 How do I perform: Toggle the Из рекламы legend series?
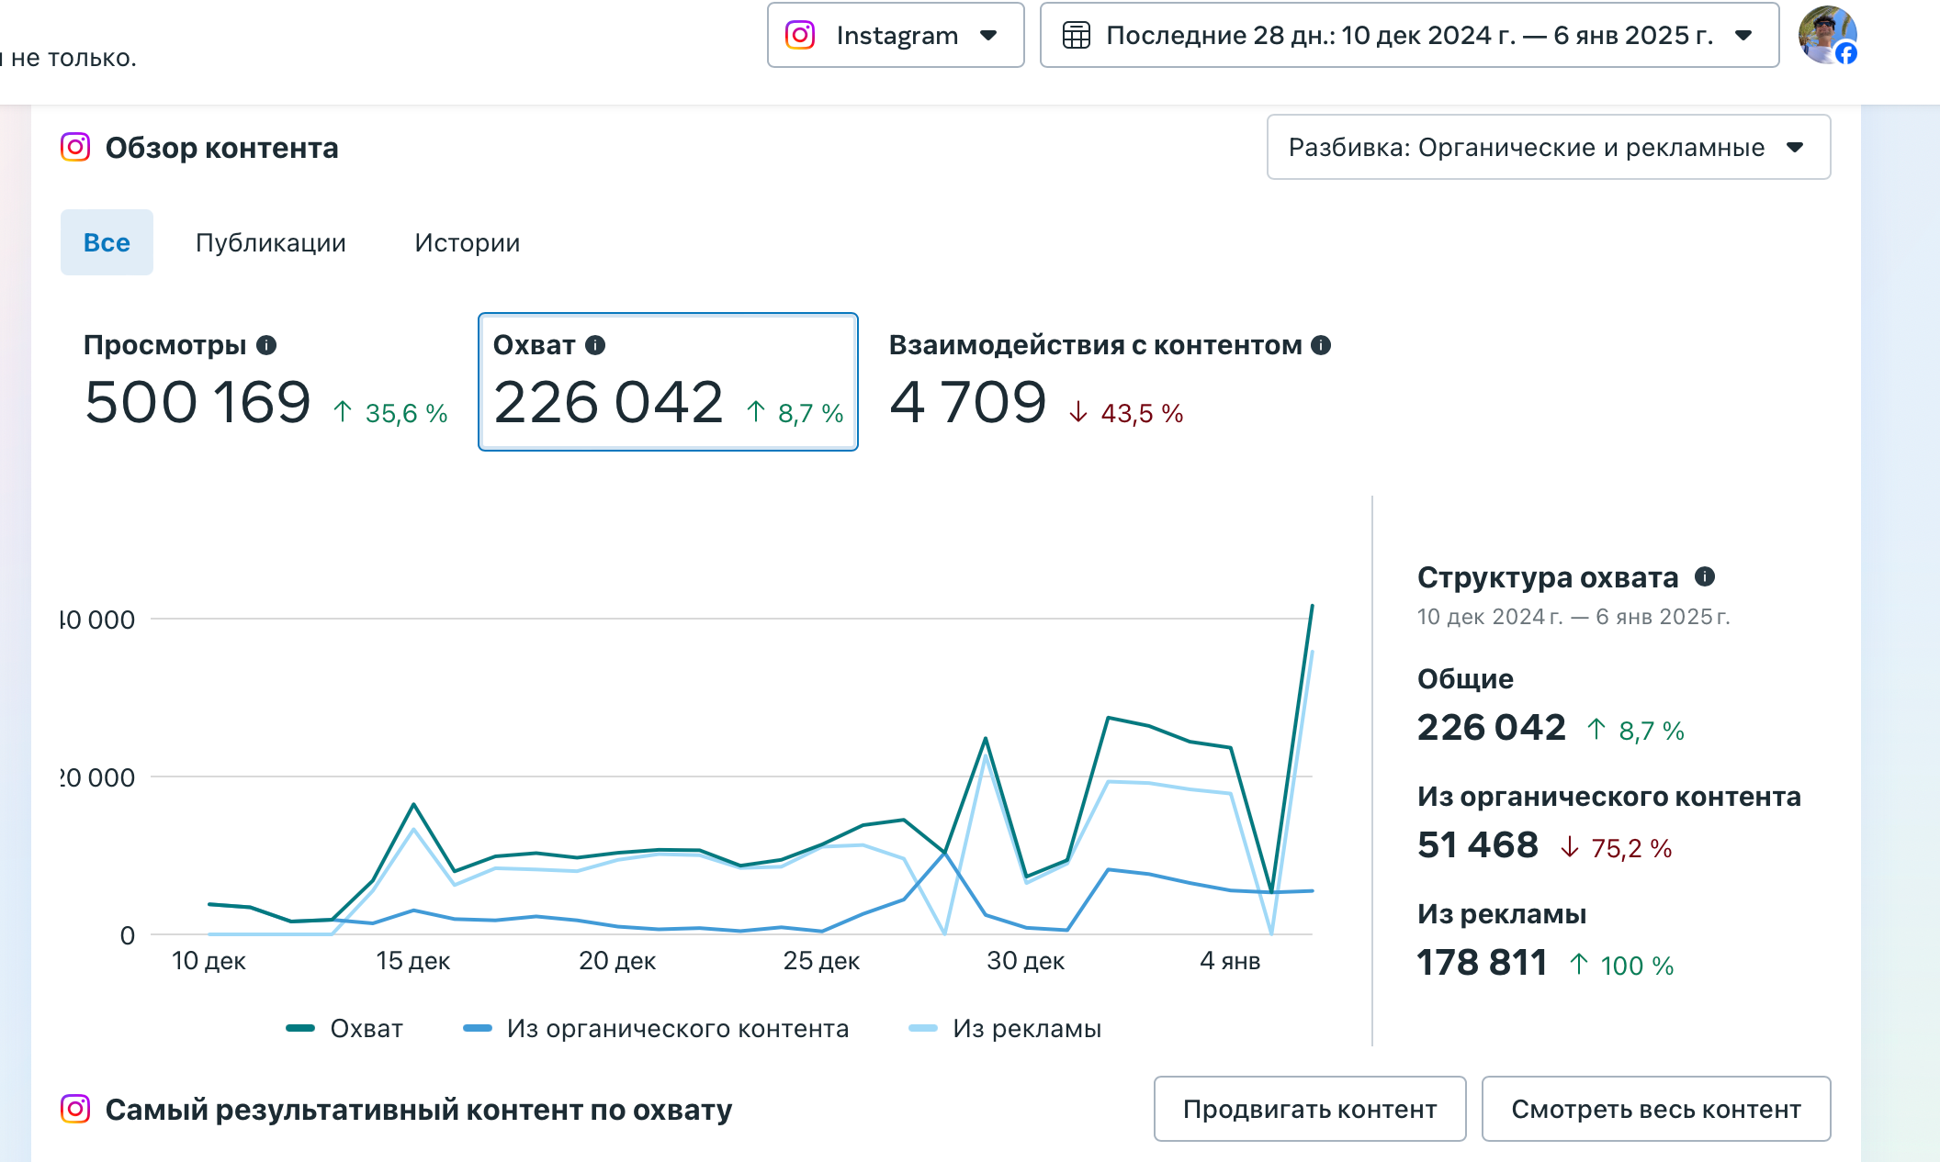coord(1005,1028)
